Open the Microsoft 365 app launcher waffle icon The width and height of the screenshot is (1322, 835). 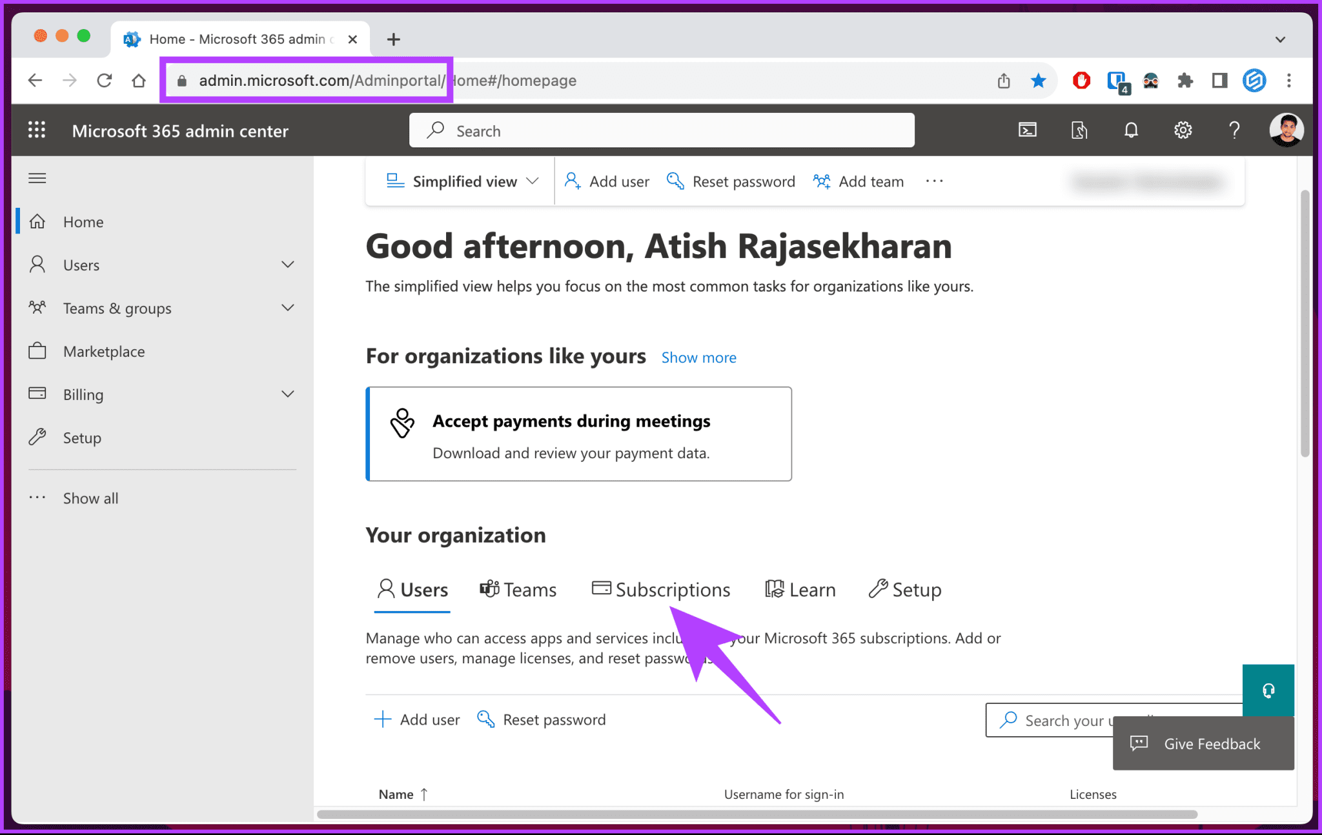click(x=37, y=130)
